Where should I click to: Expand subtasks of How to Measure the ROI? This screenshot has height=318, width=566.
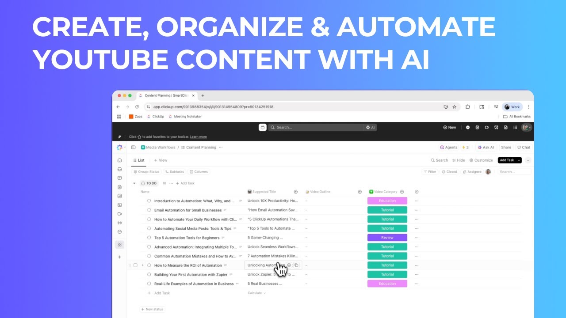click(142, 265)
